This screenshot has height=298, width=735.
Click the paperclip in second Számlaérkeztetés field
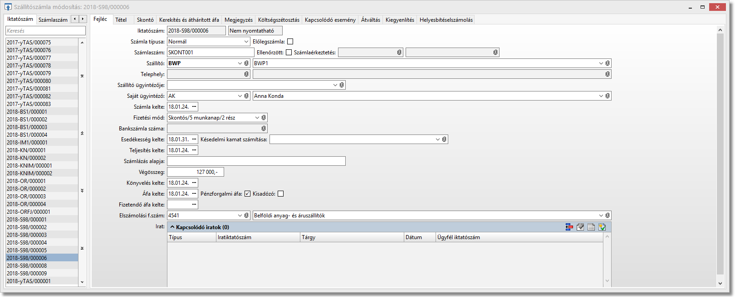pyautogui.click(x=495, y=53)
